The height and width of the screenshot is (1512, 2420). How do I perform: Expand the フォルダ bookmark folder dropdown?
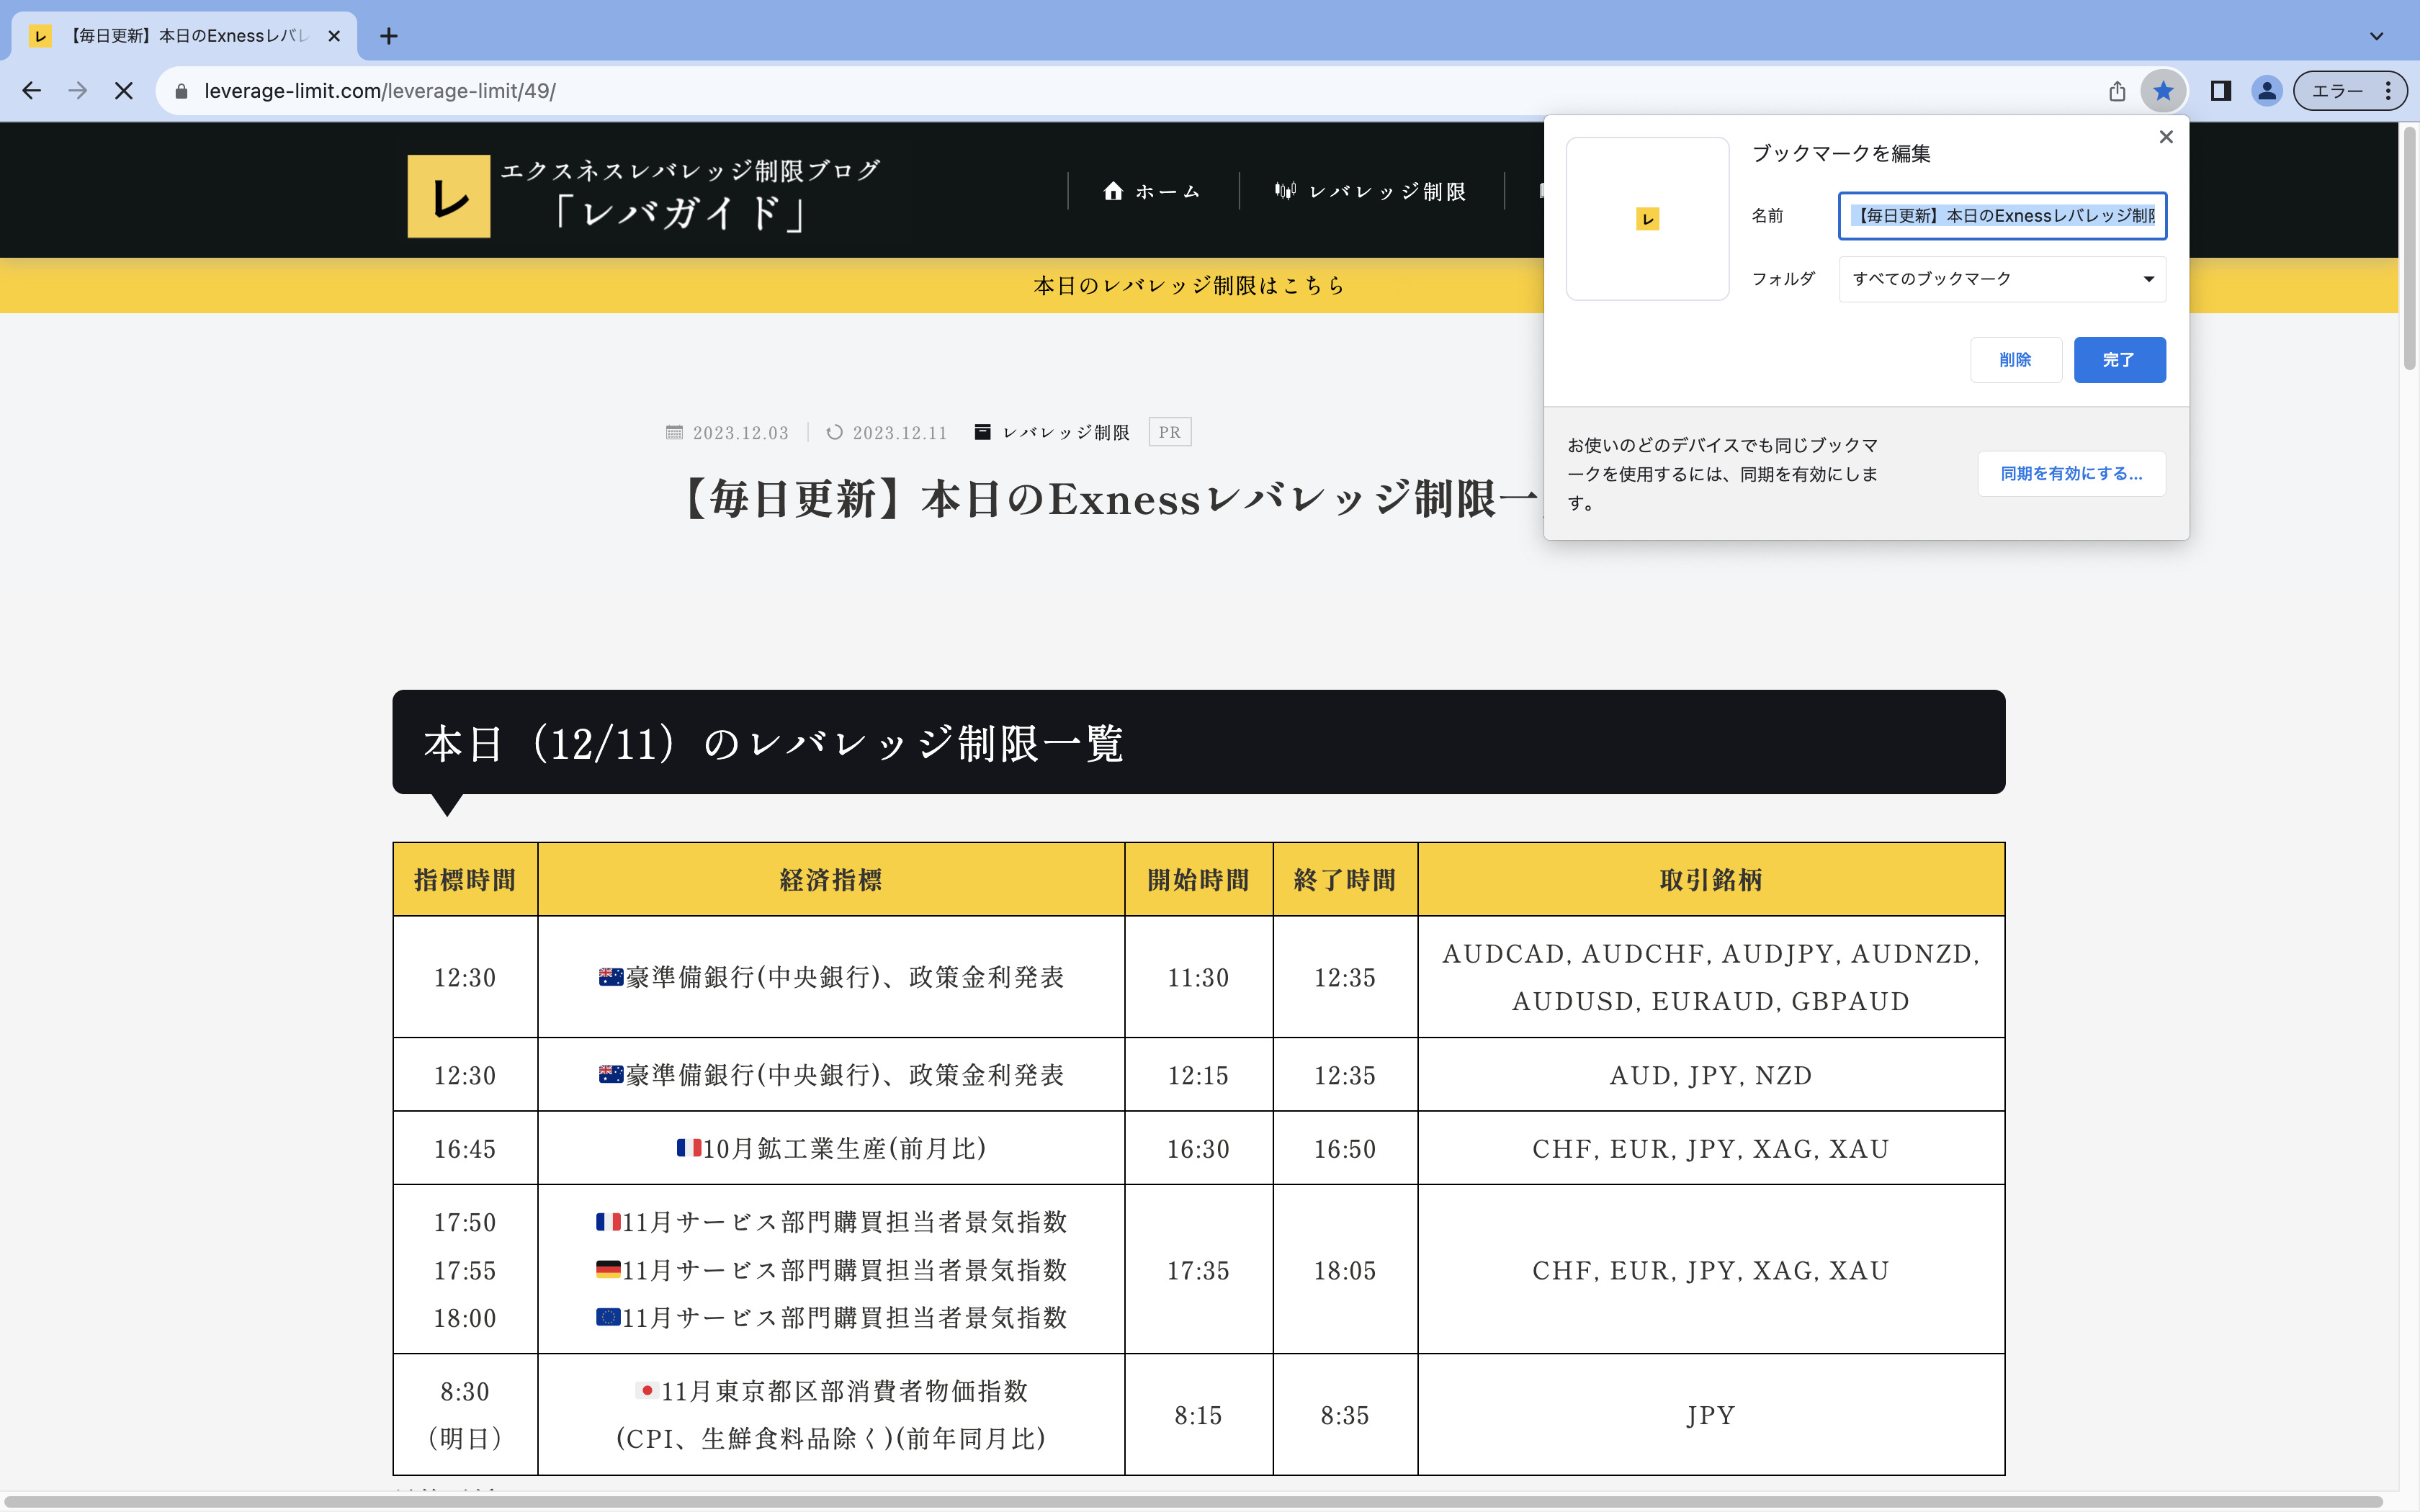click(2002, 279)
